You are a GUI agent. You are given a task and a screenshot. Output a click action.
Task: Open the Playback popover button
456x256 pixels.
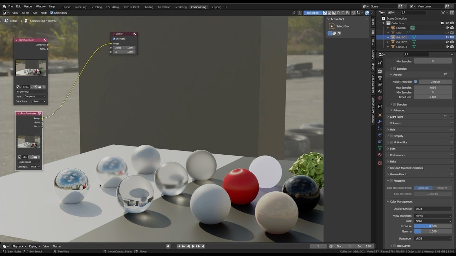pos(19,246)
